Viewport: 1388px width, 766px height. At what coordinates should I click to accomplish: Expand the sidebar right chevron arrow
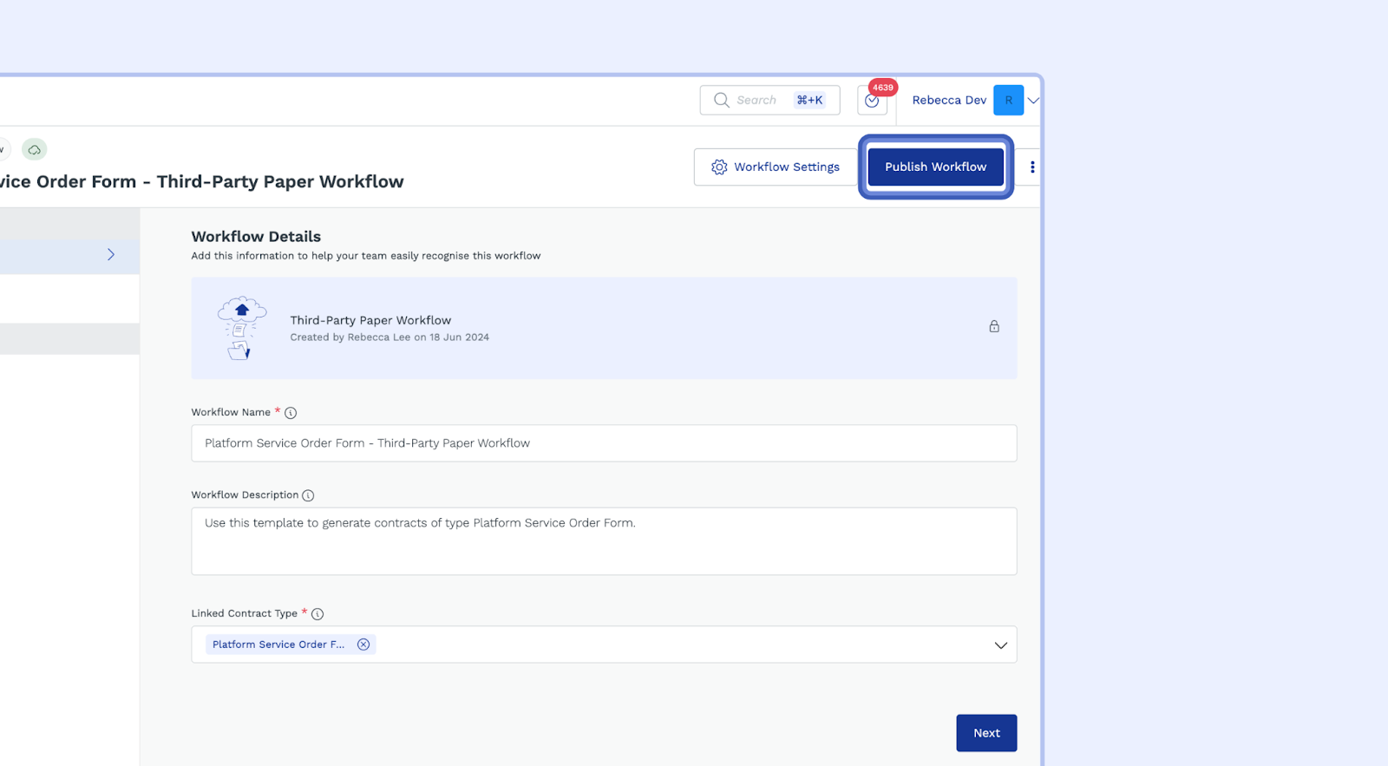pyautogui.click(x=111, y=255)
